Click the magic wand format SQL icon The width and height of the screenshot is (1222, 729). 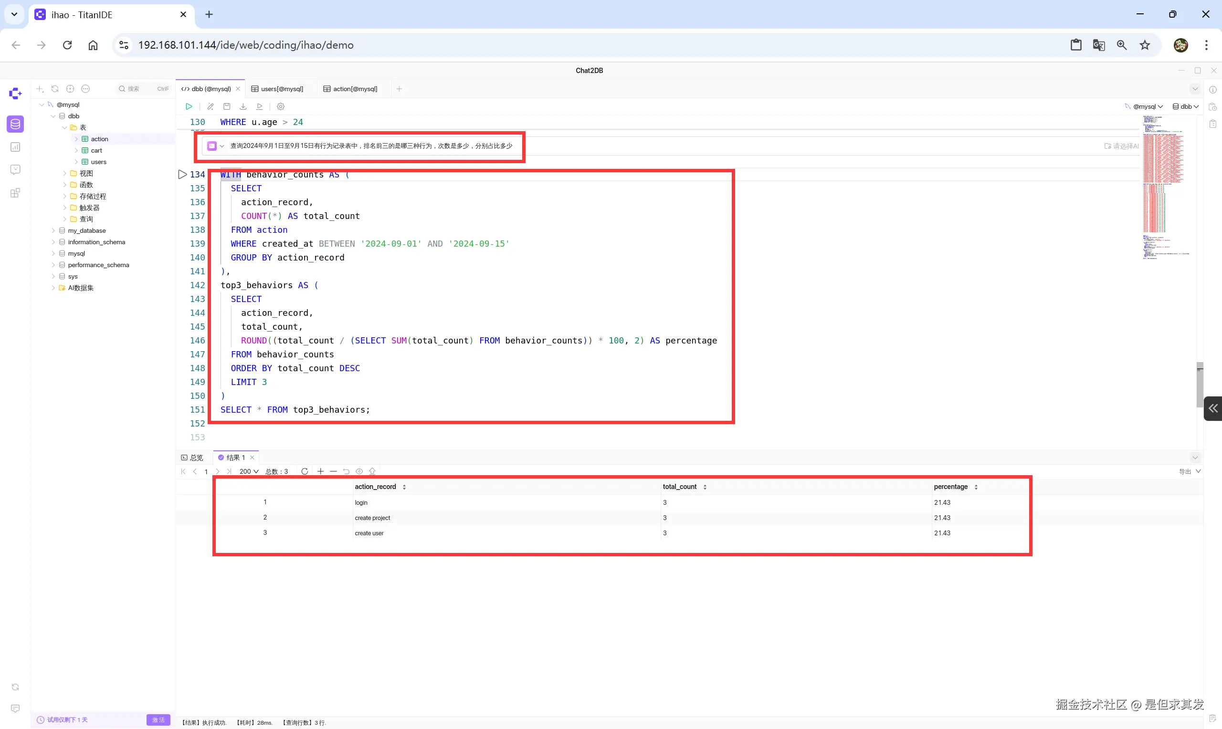[211, 106]
